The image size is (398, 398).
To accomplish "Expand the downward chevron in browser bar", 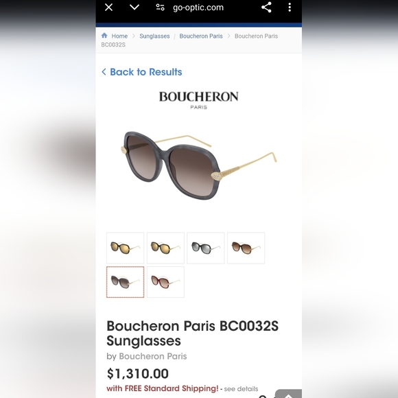I will pos(134,7).
